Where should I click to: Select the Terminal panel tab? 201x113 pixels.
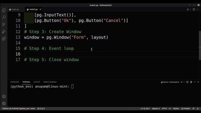26,82
